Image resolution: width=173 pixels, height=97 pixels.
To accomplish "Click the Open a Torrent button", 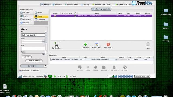I will pyautogui.click(x=34, y=61).
